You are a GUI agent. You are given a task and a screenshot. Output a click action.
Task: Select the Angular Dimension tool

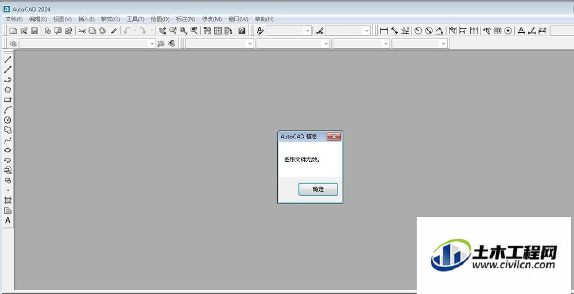[x=439, y=31]
